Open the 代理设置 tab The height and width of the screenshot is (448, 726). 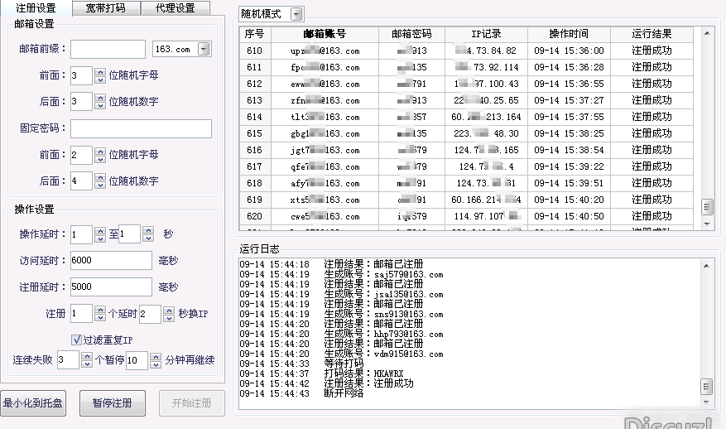[x=175, y=8]
